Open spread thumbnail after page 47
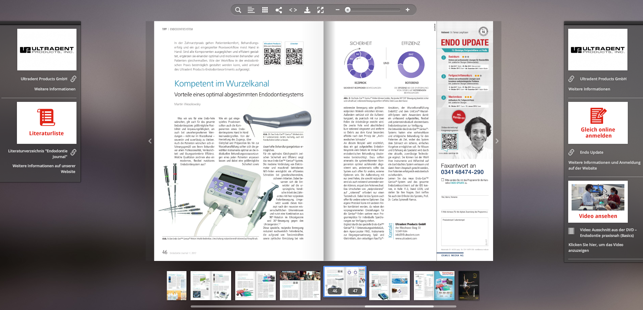Screen dimensions: 643x310 pyautogui.click(x=390, y=286)
